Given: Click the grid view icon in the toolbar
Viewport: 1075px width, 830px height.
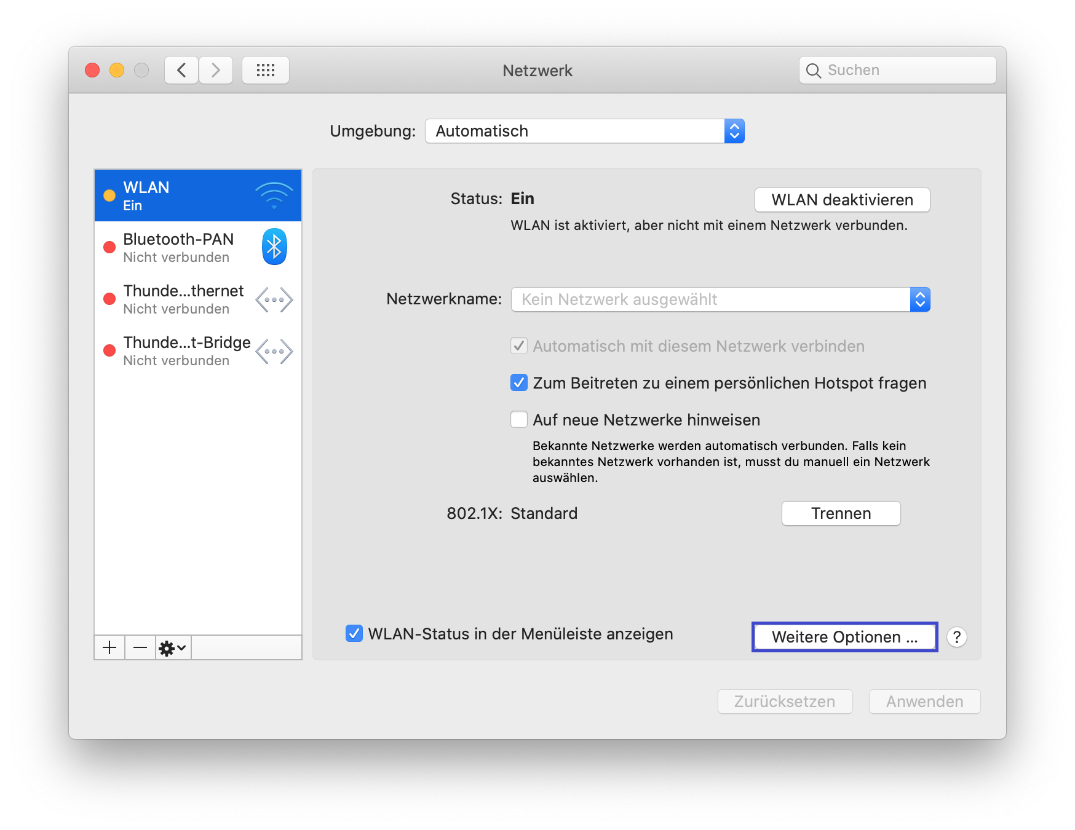Looking at the screenshot, I should (266, 69).
